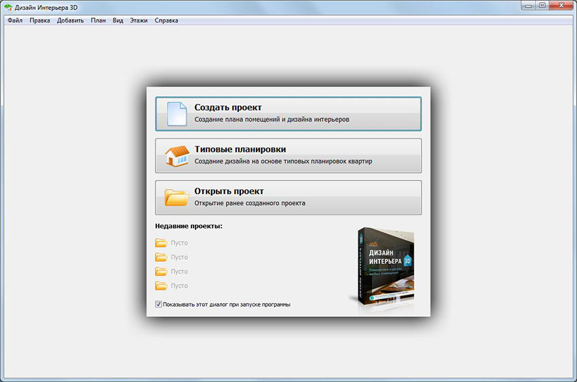This screenshot has width=577, height=382.
Task: Open the Правка menu
Action: pyautogui.click(x=40, y=20)
